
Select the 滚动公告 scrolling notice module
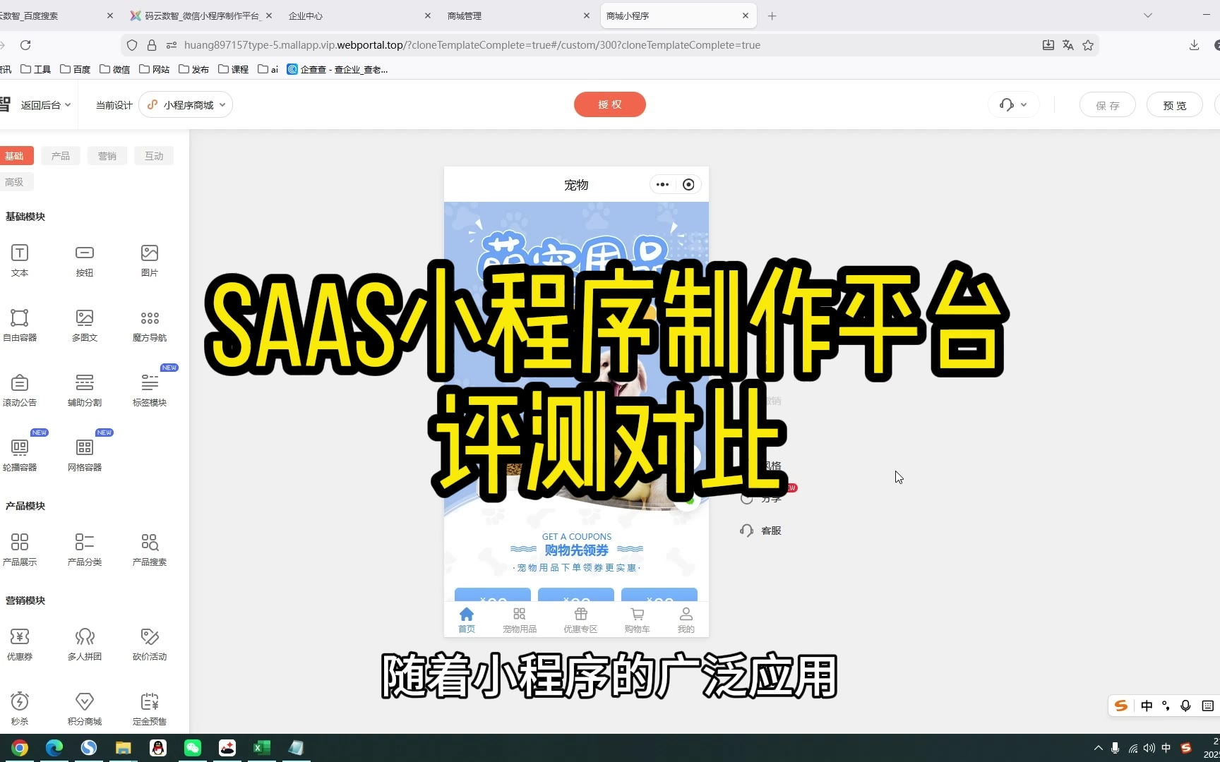pyautogui.click(x=20, y=383)
